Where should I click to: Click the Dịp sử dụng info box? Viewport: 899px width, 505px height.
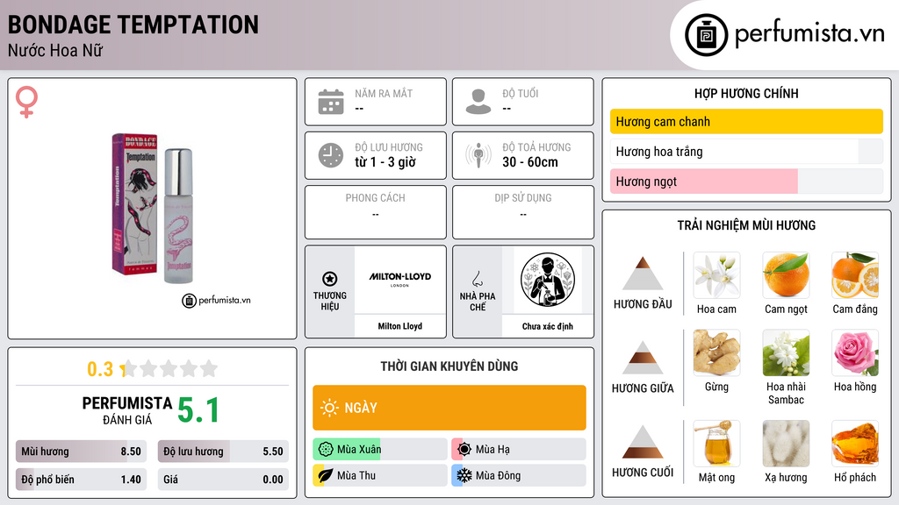pyautogui.click(x=523, y=212)
